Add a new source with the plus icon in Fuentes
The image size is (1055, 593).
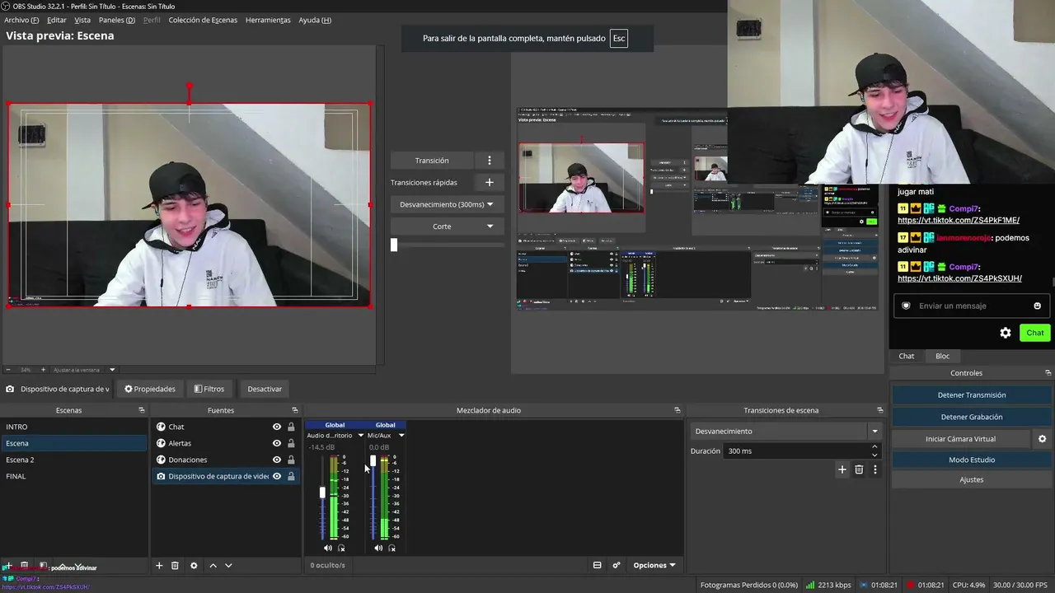click(159, 566)
